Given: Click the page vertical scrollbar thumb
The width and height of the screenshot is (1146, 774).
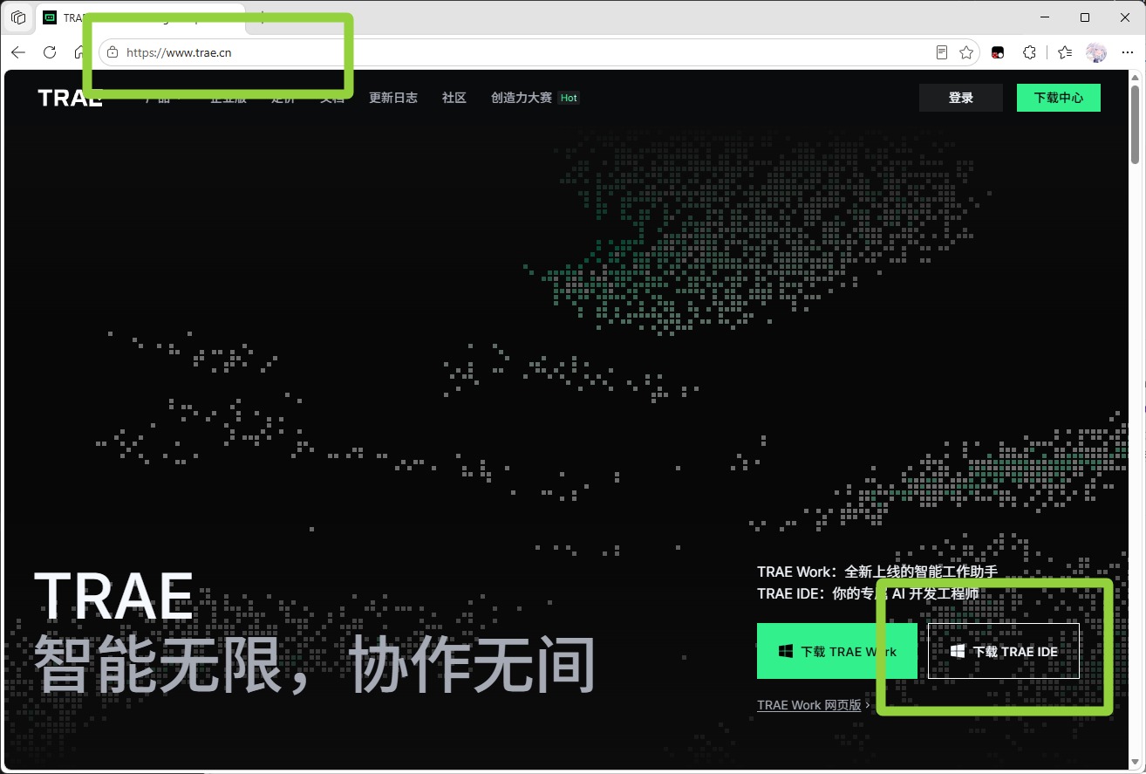Looking at the screenshot, I should (1136, 124).
